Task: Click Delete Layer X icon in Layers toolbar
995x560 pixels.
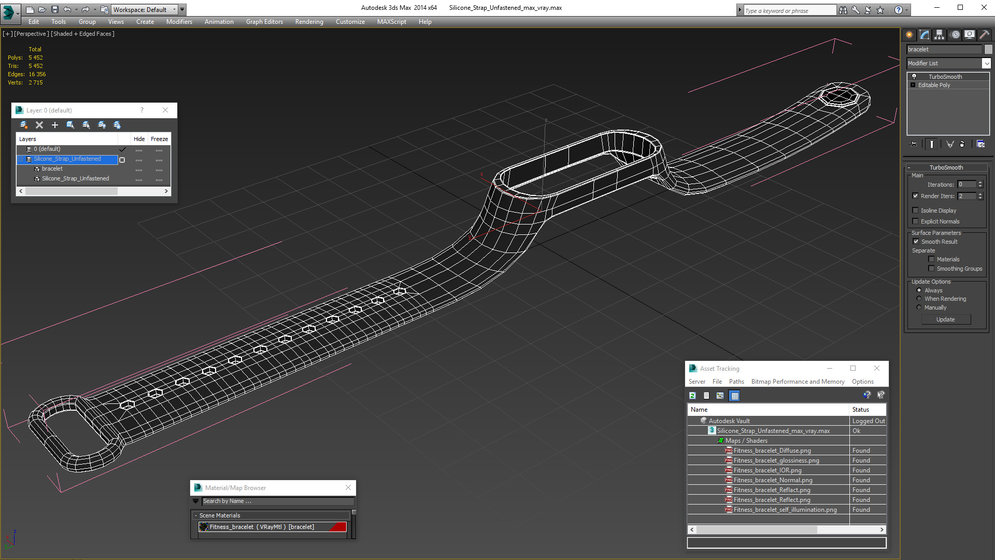Action: tap(39, 125)
